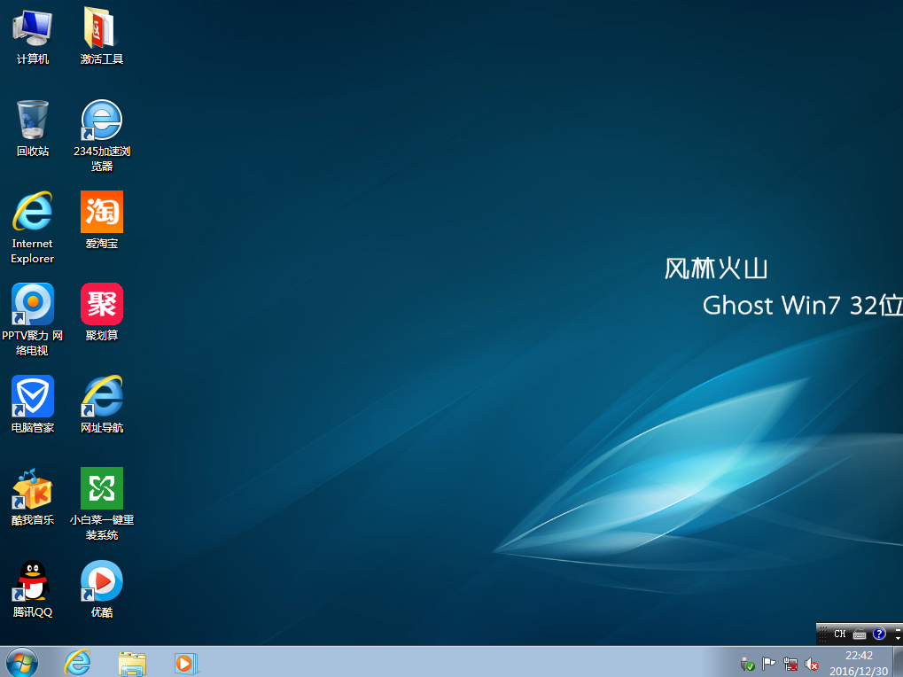903x677 pixels.
Task: Select the 电脑管家 shortcut icon
Action: [x=33, y=404]
